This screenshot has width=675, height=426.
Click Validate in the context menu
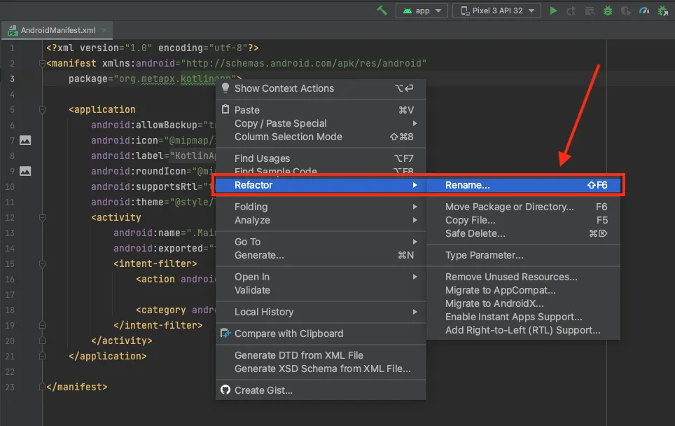(x=321, y=290)
